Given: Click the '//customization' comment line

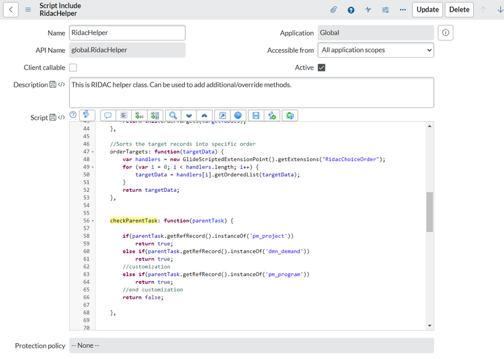Looking at the screenshot, I should click(x=146, y=267).
